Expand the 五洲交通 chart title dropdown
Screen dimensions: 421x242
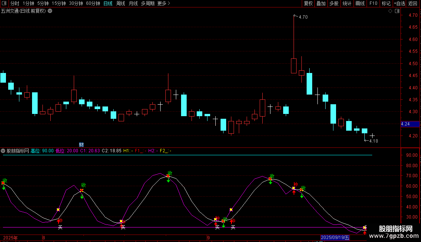[x=50, y=11]
